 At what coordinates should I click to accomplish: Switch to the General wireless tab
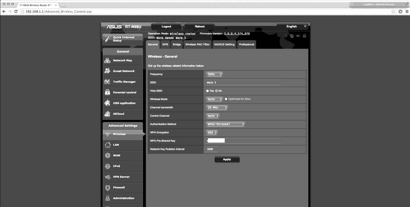tap(153, 45)
